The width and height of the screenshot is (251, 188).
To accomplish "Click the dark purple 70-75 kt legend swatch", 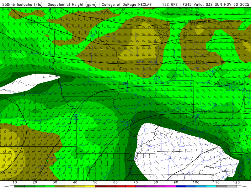I will click(141, 186).
